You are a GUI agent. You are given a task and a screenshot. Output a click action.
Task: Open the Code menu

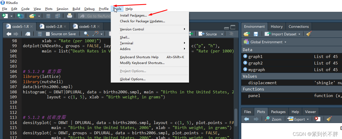[x=25, y=9]
